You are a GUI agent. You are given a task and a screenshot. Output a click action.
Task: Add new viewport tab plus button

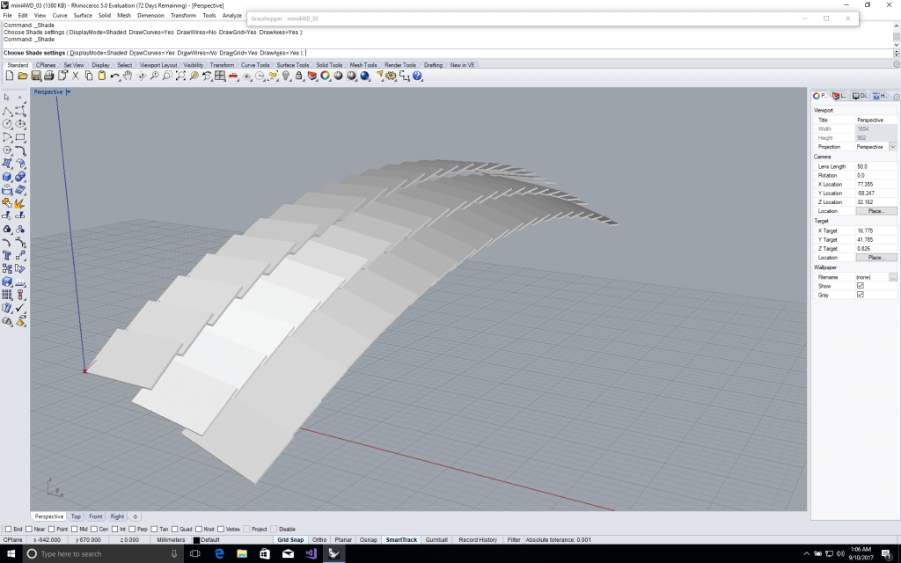coord(135,516)
